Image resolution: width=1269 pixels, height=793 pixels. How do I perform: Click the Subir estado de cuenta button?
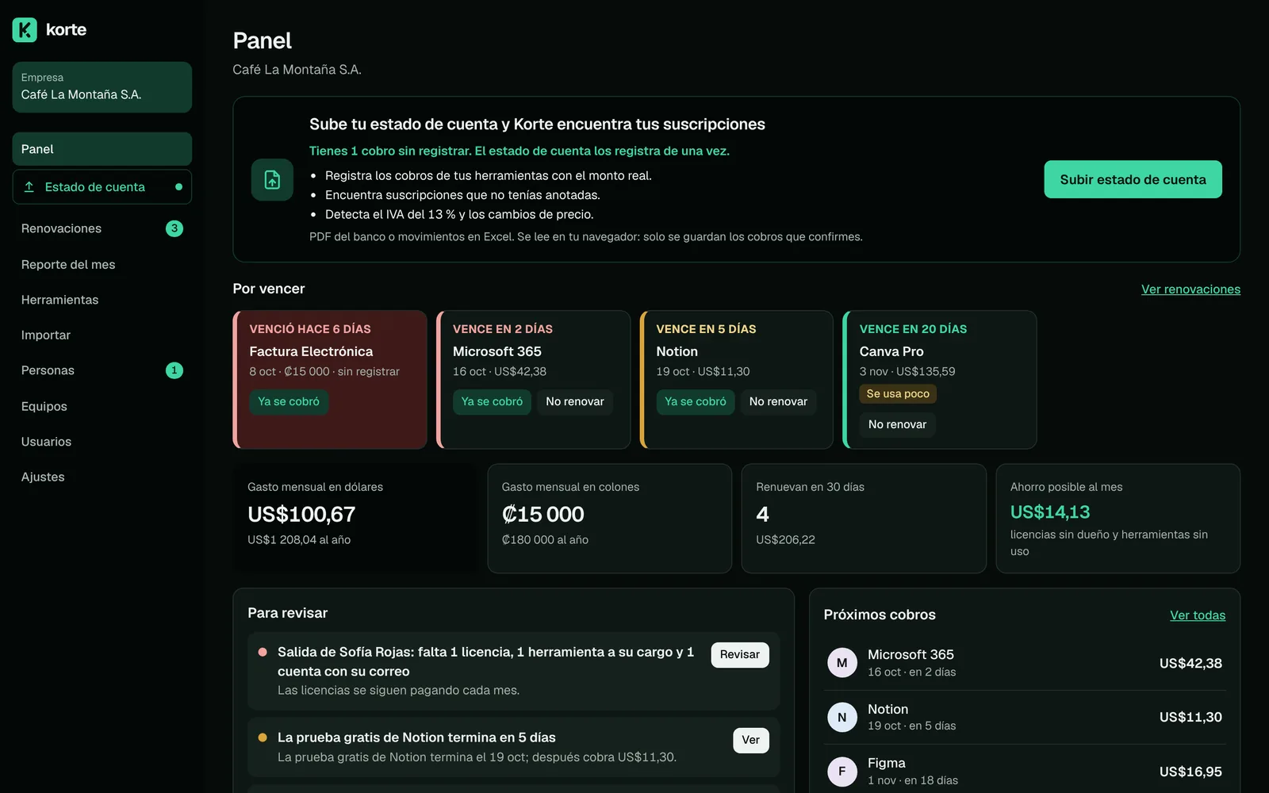[x=1133, y=179]
